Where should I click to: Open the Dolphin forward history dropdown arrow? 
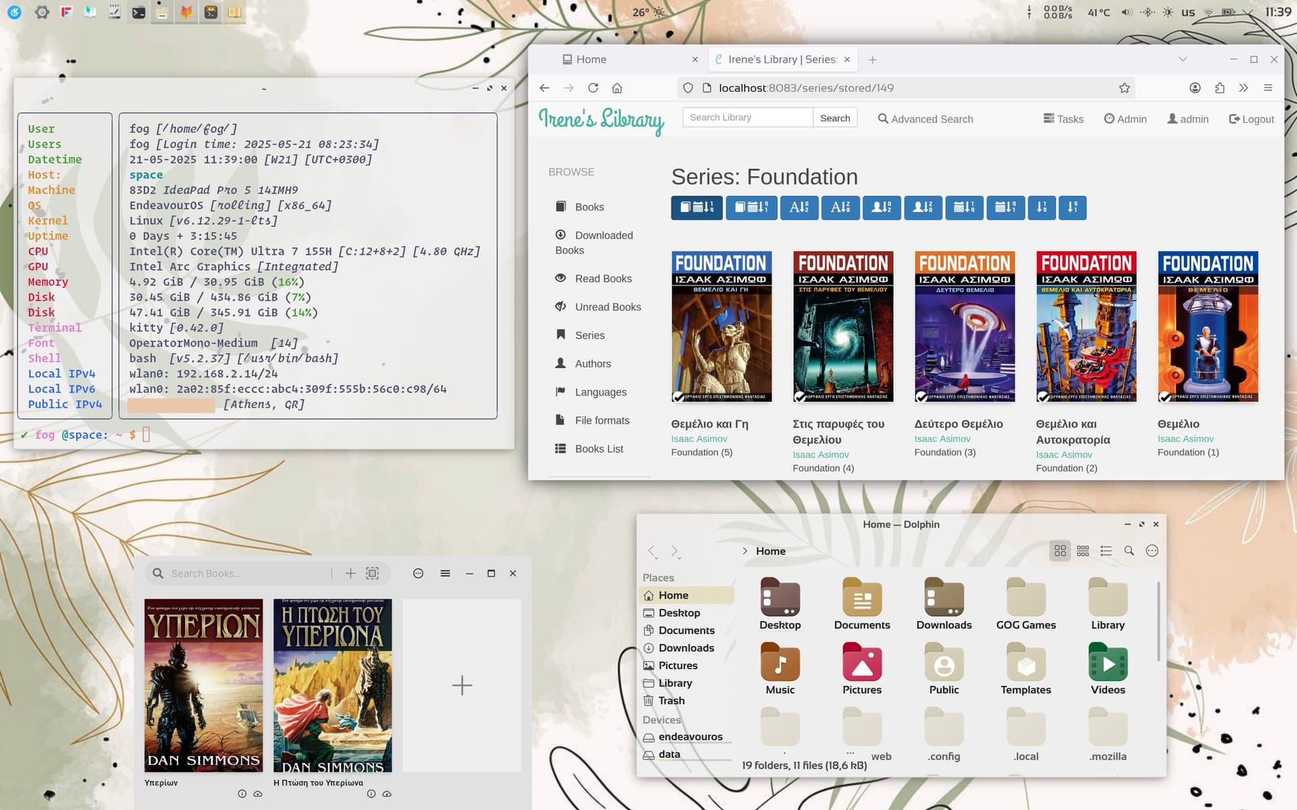[x=680, y=558]
